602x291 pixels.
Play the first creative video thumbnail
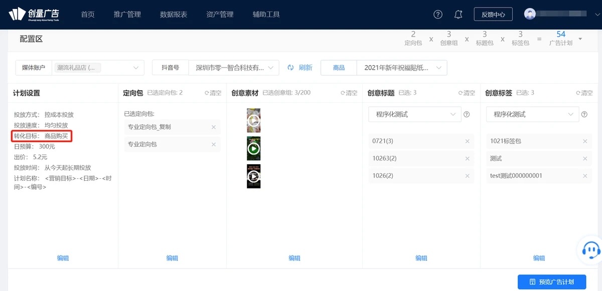pos(254,120)
